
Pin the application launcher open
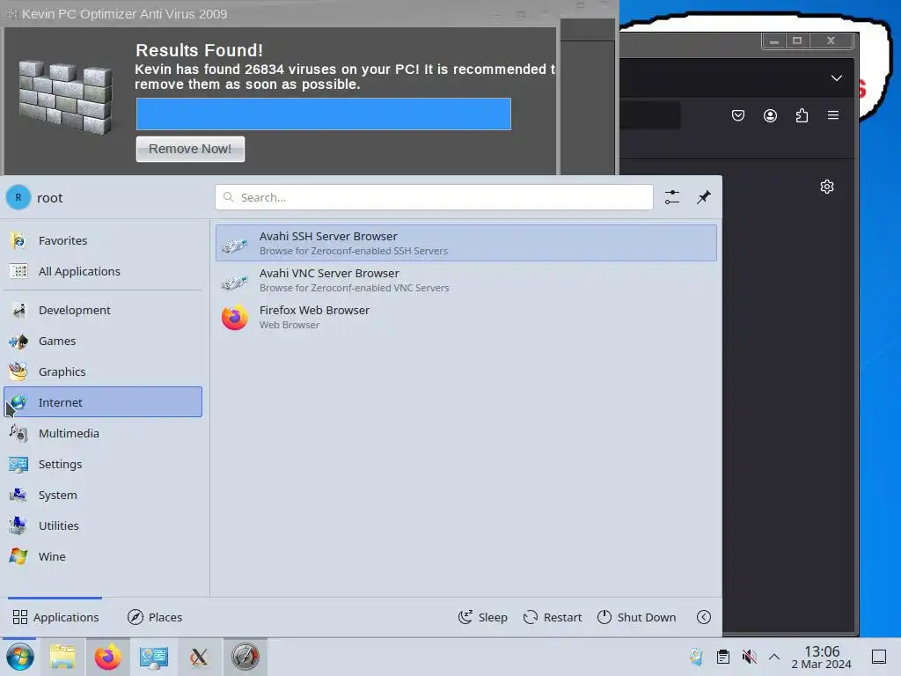pyautogui.click(x=703, y=197)
